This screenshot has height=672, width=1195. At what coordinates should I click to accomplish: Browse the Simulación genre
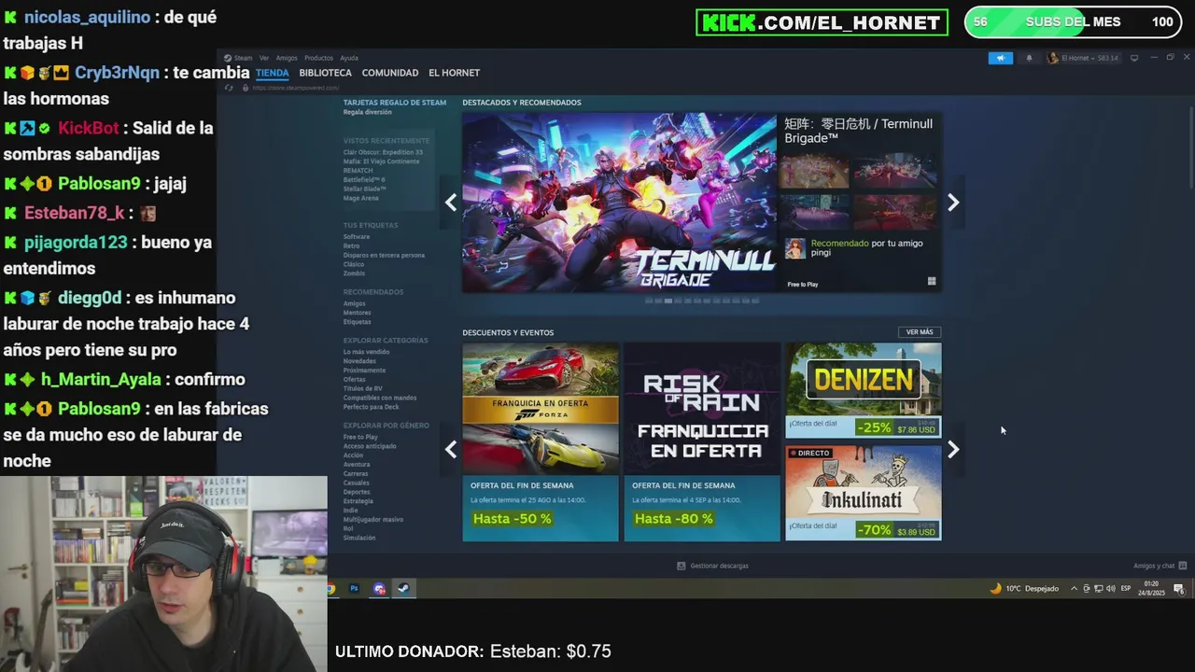point(358,538)
